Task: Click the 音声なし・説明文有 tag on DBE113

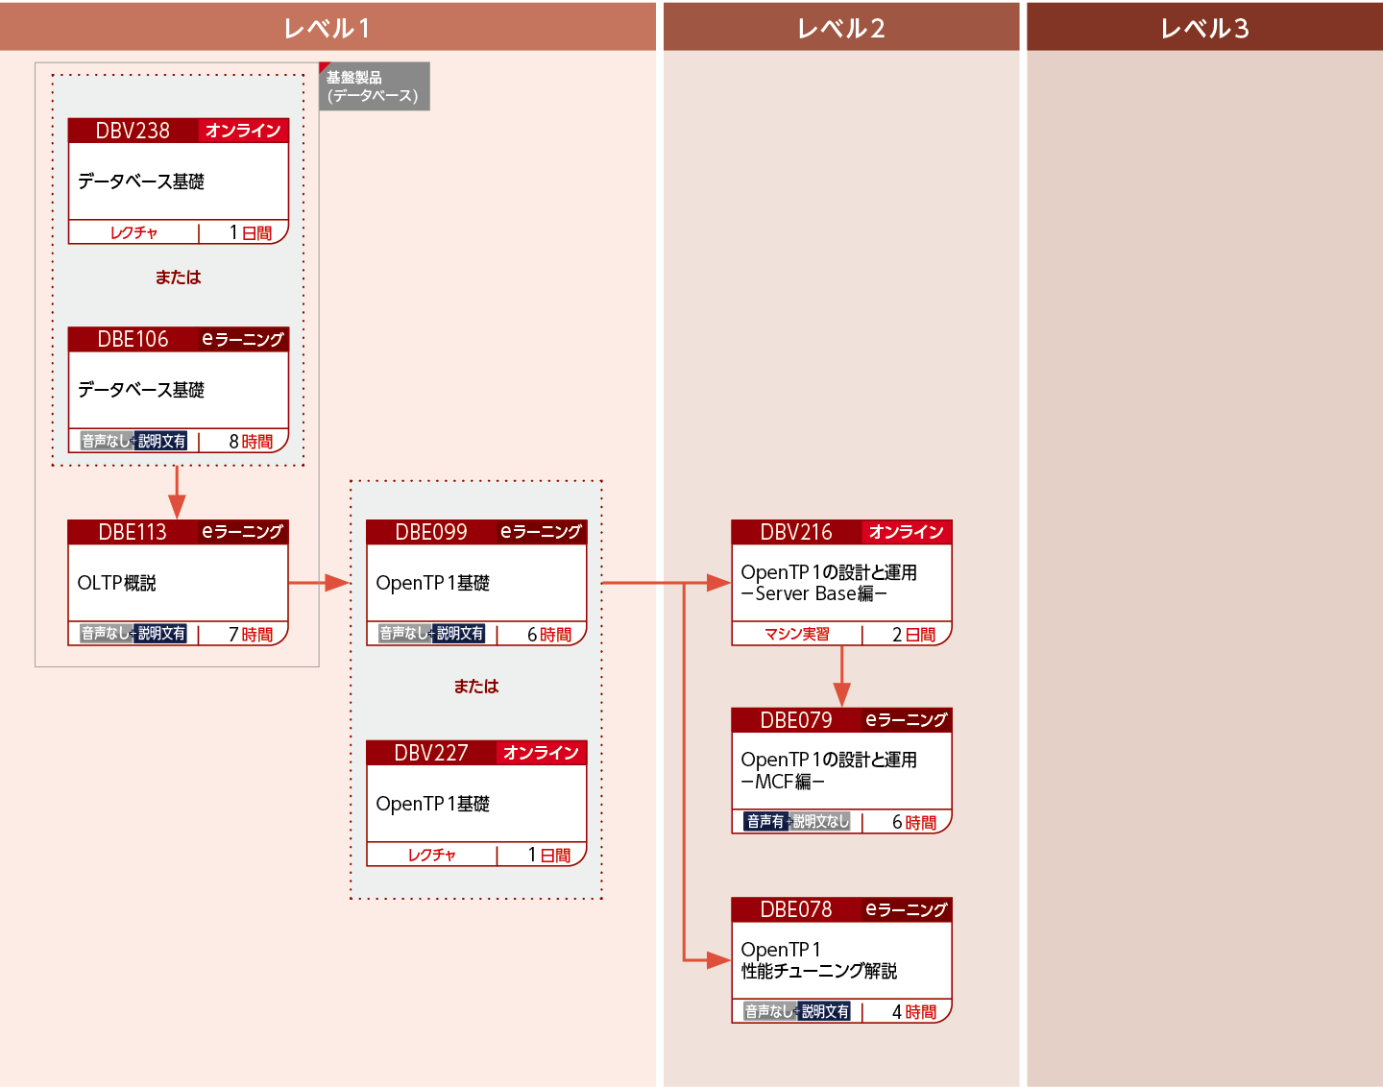Action: (x=133, y=634)
